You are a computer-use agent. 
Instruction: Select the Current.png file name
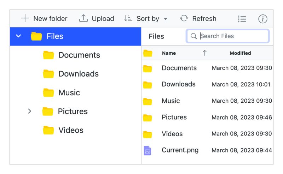180,150
